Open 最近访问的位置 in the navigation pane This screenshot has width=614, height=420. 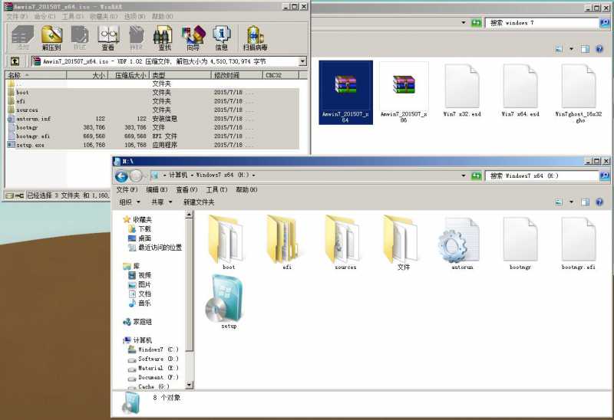(155, 248)
